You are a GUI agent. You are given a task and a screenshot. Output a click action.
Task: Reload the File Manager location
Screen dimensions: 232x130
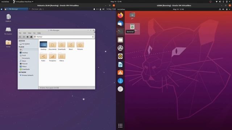93,37
